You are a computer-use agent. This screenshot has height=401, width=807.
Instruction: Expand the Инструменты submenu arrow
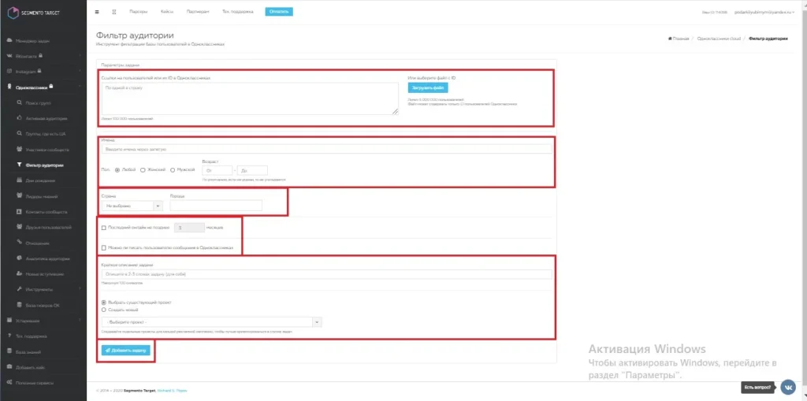[80, 289]
